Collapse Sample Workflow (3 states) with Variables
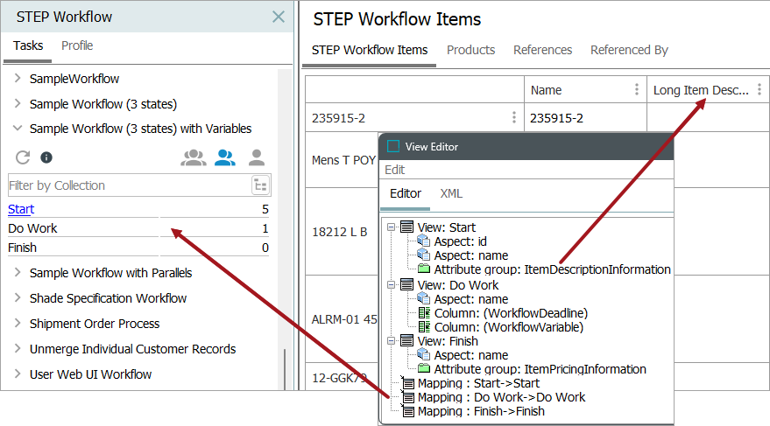770x426 pixels. (18, 129)
